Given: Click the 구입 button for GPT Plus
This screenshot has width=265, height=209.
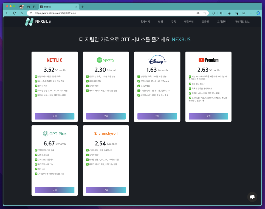Looking at the screenshot, I should tap(55, 190).
